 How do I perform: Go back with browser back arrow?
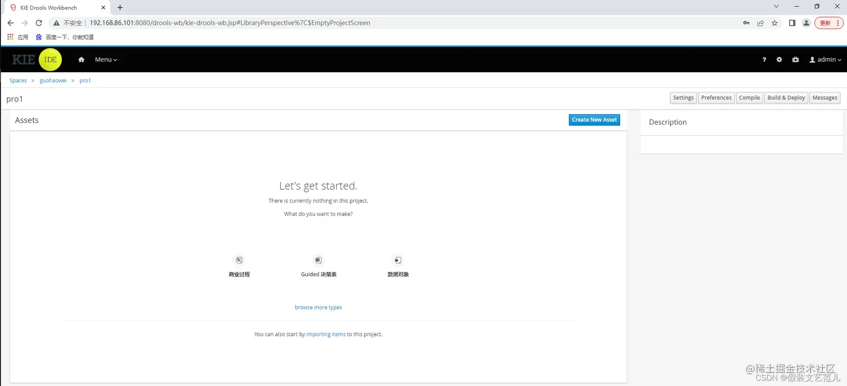coord(10,23)
